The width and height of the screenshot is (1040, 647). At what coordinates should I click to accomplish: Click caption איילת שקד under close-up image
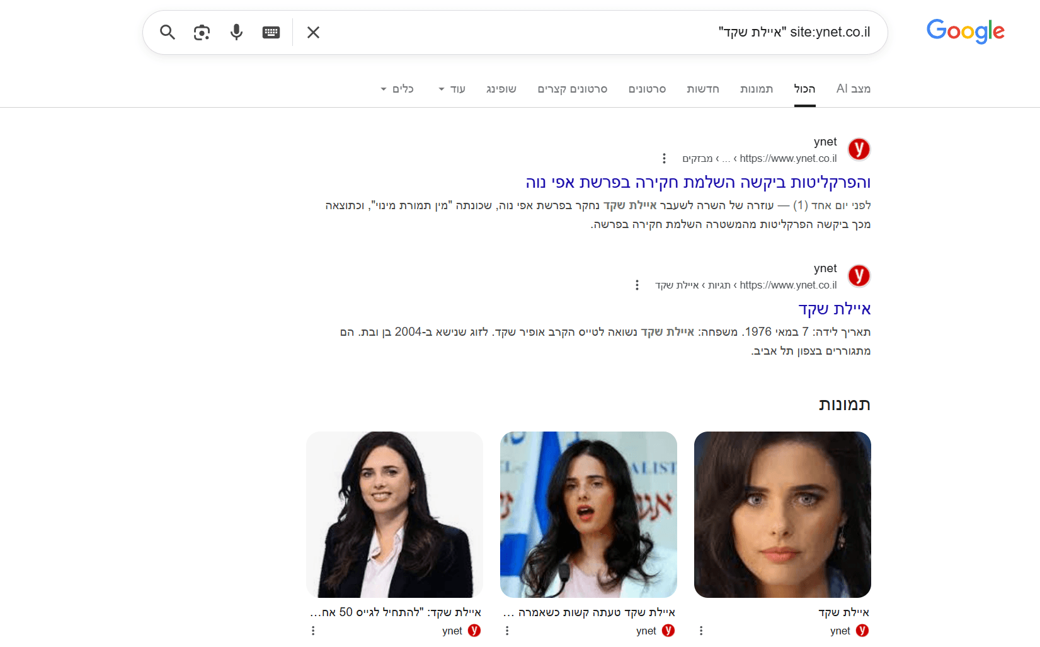click(x=844, y=612)
